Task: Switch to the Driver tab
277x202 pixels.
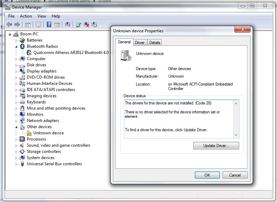Action: [140, 43]
